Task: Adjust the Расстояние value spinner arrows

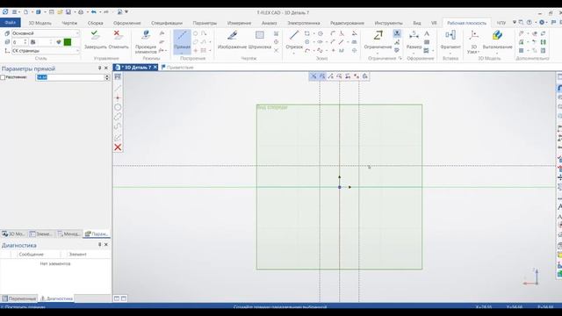Action: tap(107, 77)
